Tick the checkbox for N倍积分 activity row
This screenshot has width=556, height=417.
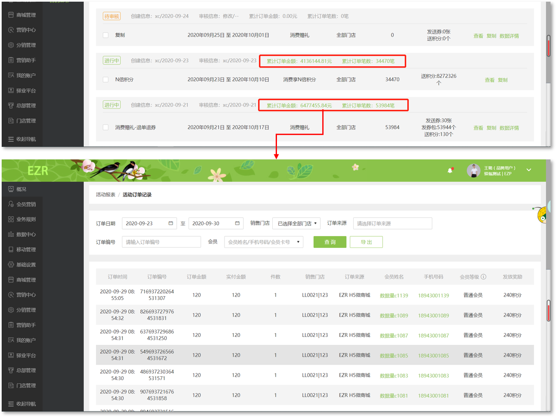point(106,79)
